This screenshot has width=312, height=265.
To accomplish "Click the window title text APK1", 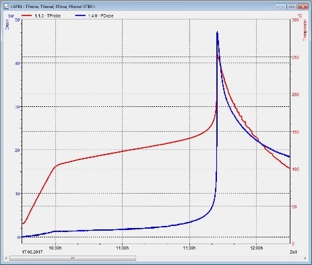I will point(53,7).
